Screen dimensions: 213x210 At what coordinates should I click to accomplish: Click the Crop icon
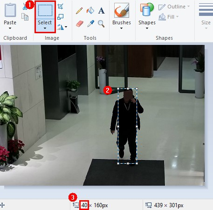tap(60, 7)
